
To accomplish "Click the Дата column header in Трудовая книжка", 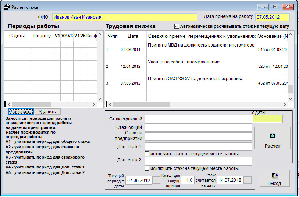I will click(x=133, y=36).
